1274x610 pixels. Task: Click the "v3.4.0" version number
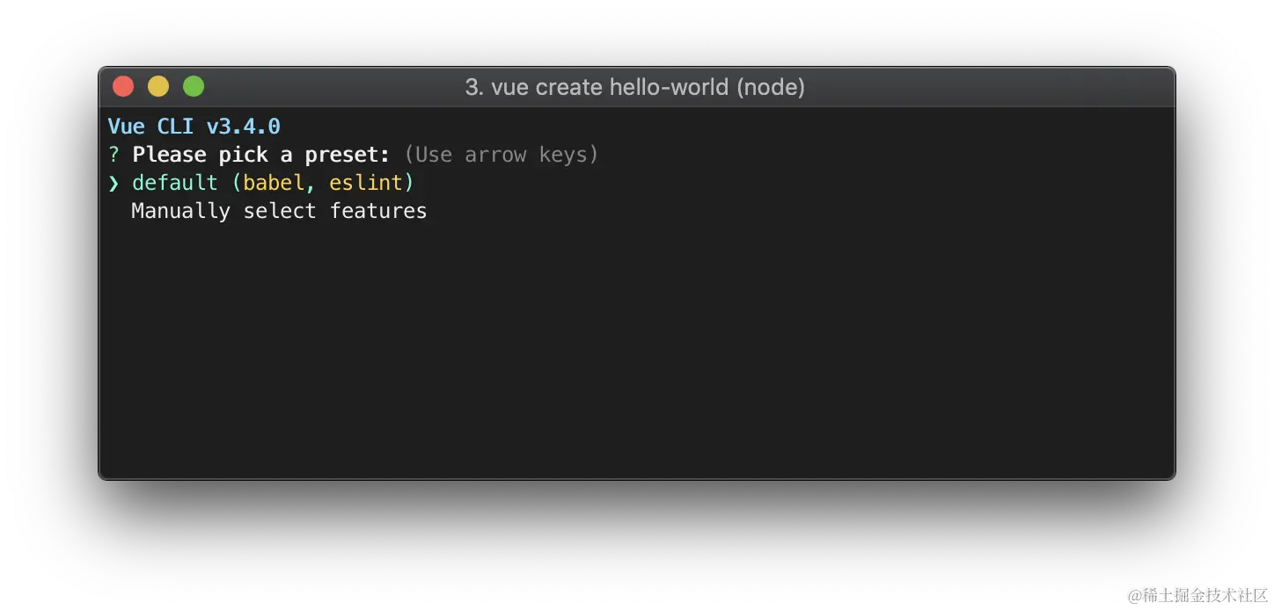point(243,127)
